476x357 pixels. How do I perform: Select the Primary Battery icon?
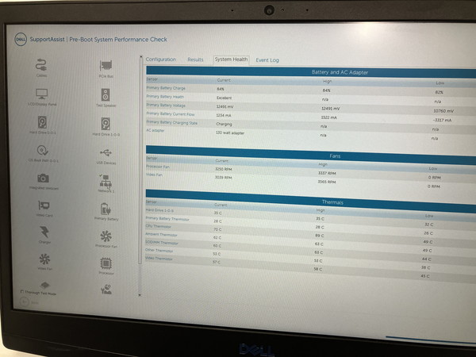(x=106, y=209)
